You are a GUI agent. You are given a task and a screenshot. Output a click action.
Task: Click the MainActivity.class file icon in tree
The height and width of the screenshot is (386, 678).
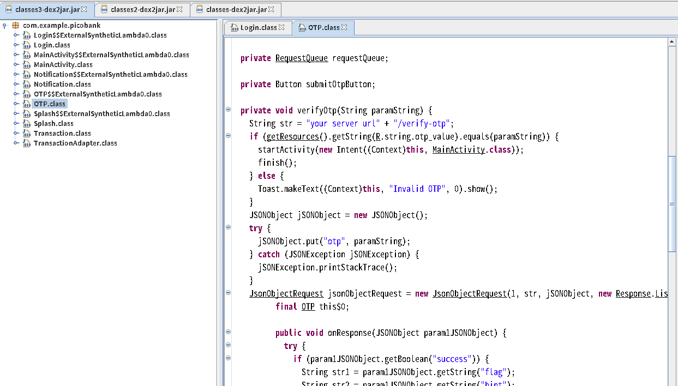(x=27, y=65)
